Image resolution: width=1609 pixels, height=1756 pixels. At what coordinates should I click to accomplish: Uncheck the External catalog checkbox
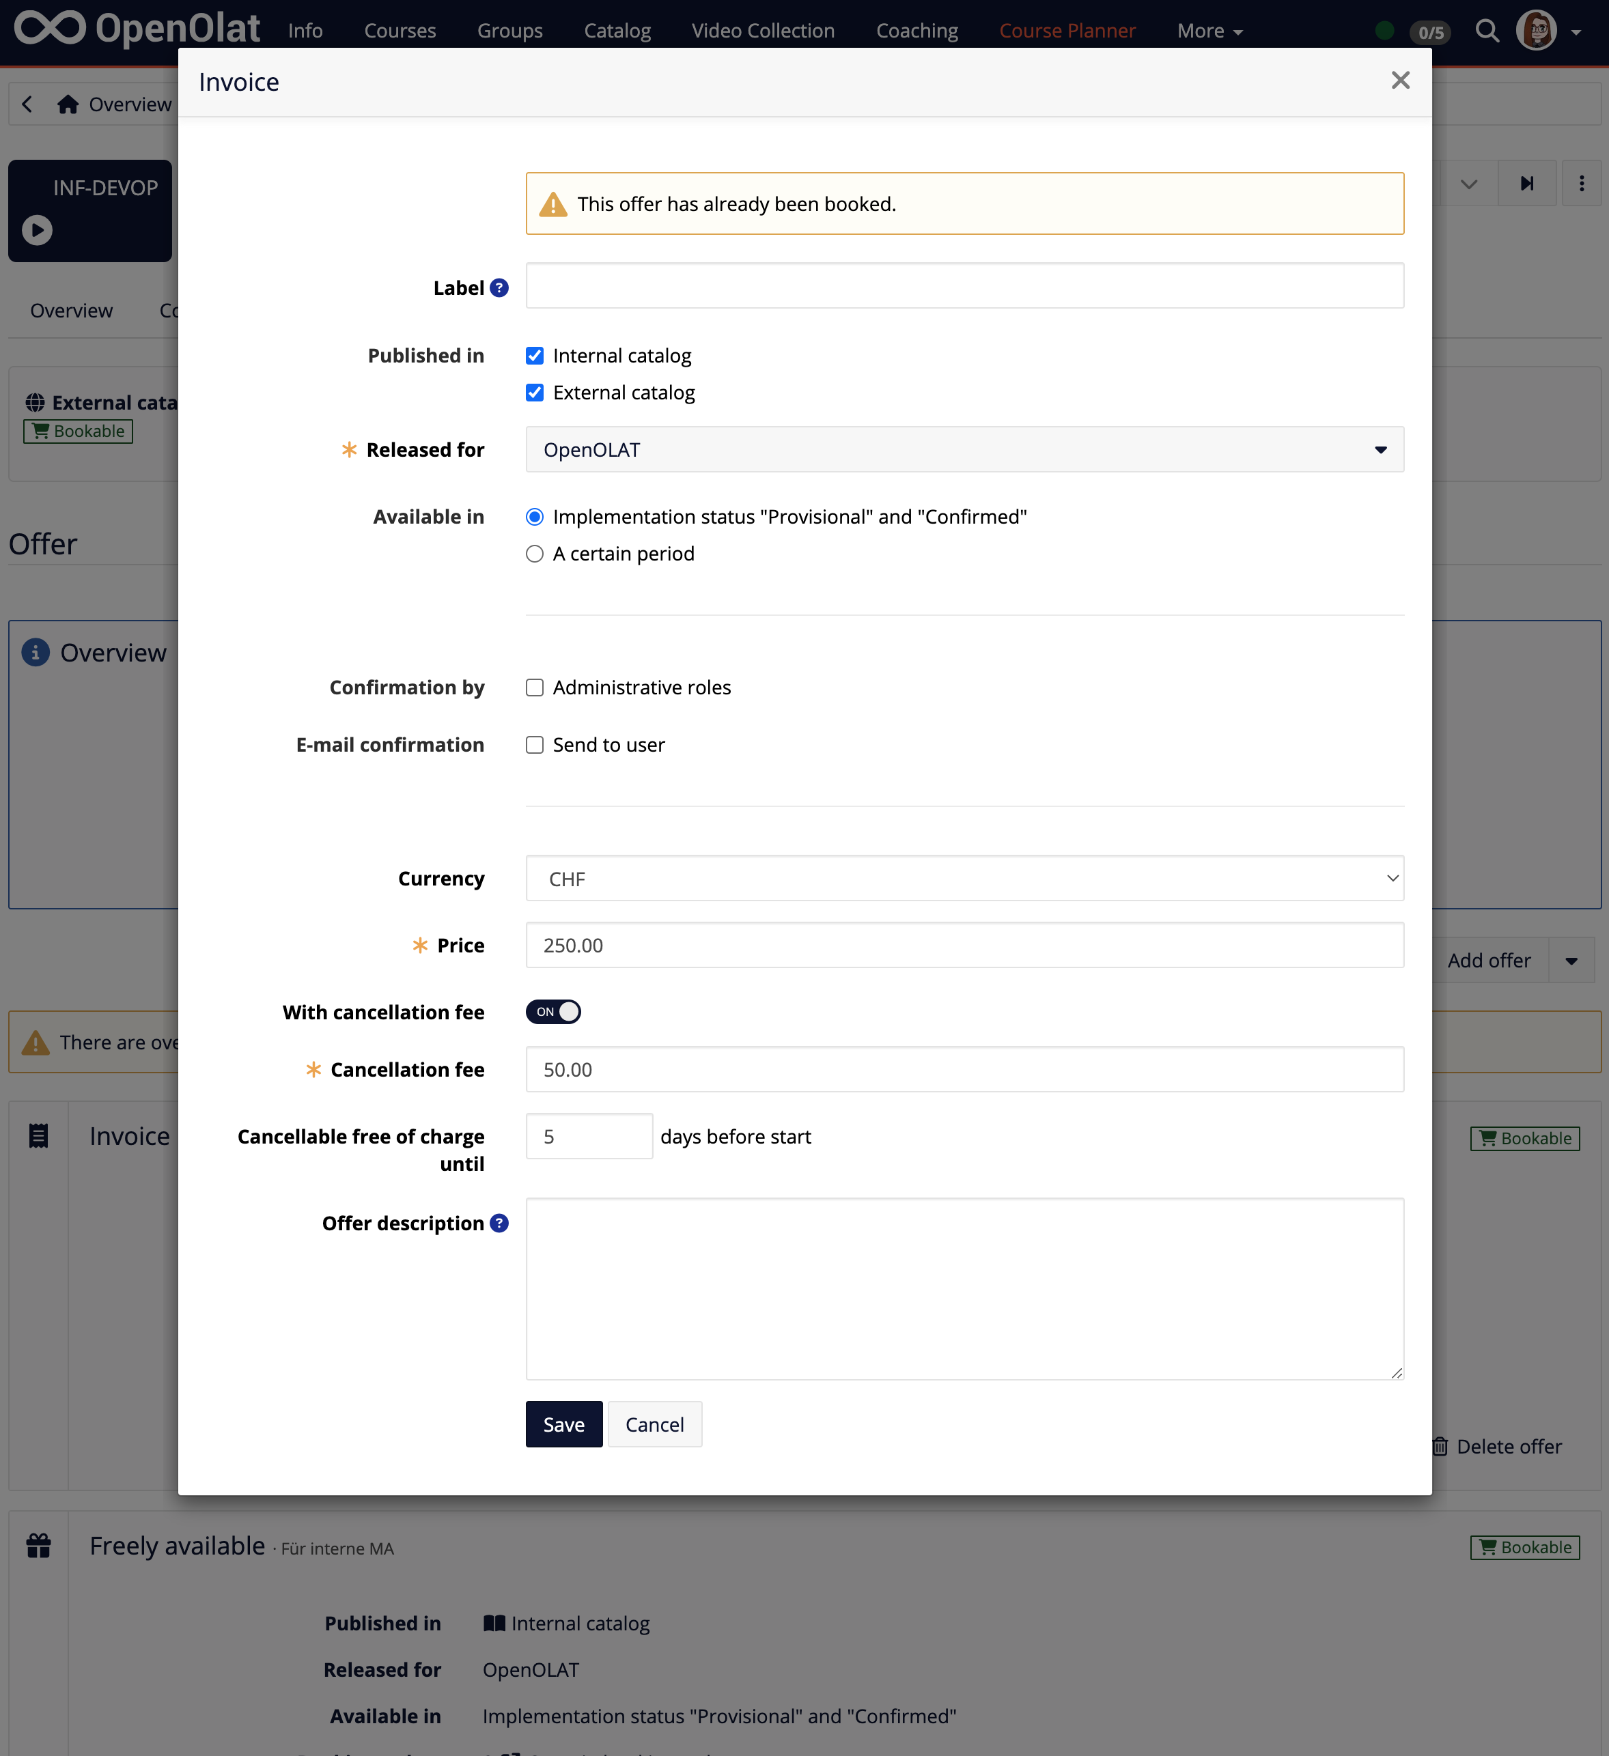pos(534,393)
